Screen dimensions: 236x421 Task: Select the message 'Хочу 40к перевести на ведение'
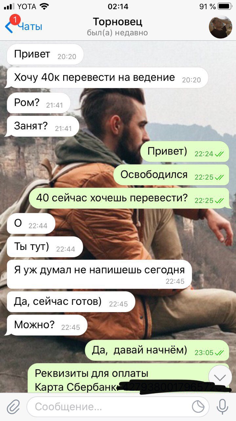point(108,78)
